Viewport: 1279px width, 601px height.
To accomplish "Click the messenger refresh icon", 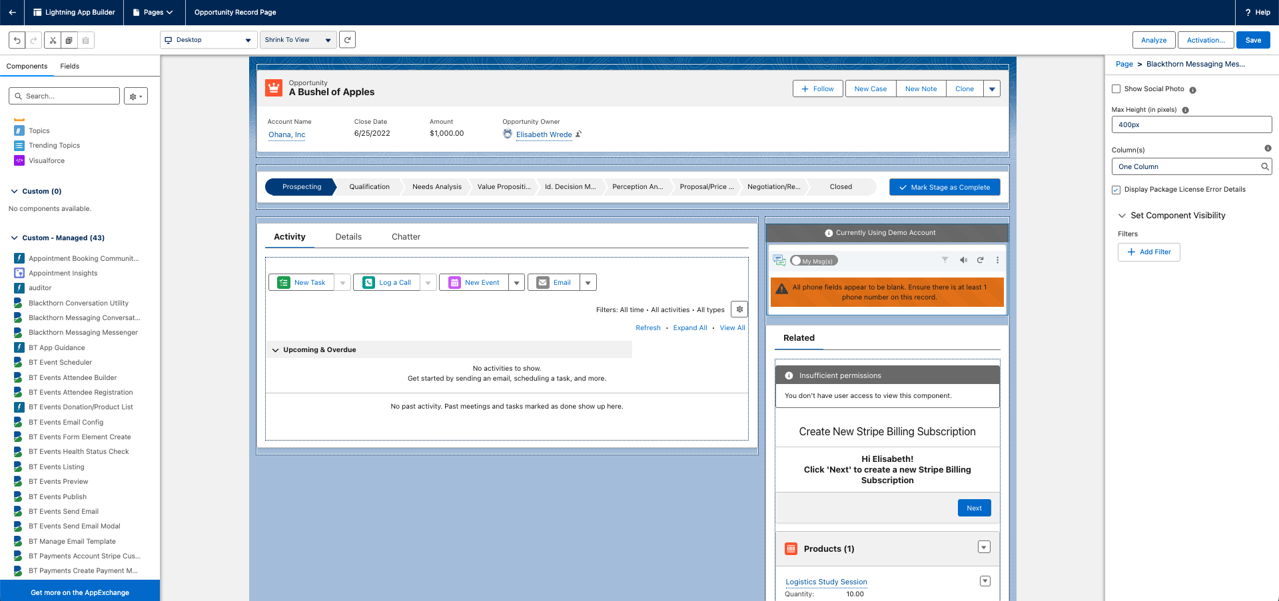I will (x=981, y=260).
